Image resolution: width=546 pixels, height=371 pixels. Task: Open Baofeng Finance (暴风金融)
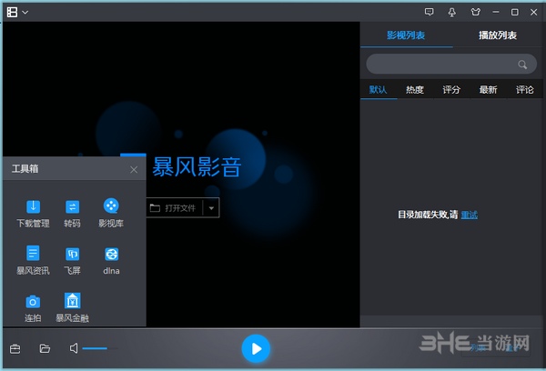click(73, 308)
